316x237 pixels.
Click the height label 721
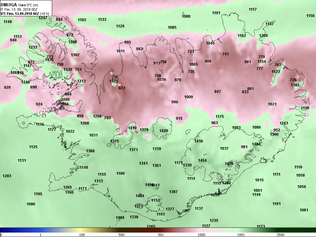point(191,51)
